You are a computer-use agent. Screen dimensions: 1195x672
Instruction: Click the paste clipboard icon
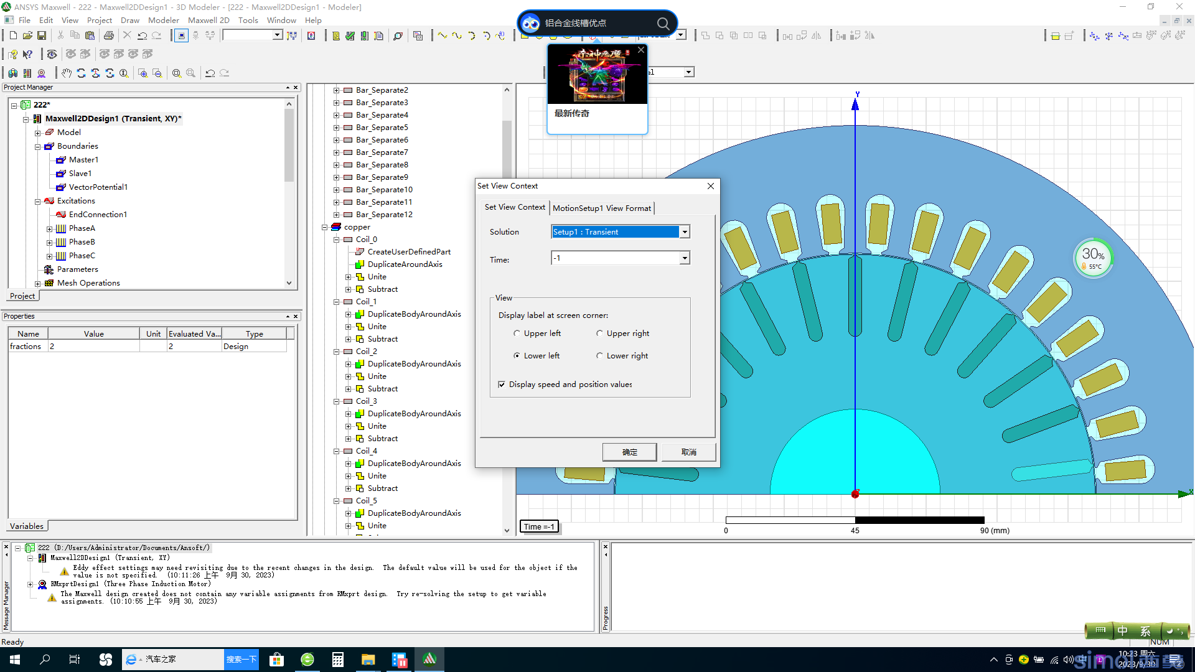[90, 35]
